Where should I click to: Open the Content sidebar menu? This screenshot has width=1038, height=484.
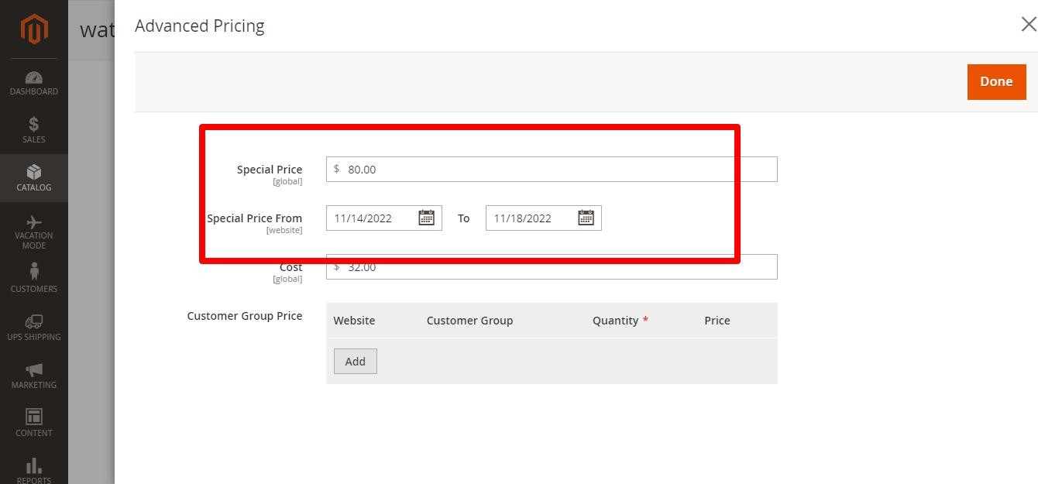[x=33, y=424]
